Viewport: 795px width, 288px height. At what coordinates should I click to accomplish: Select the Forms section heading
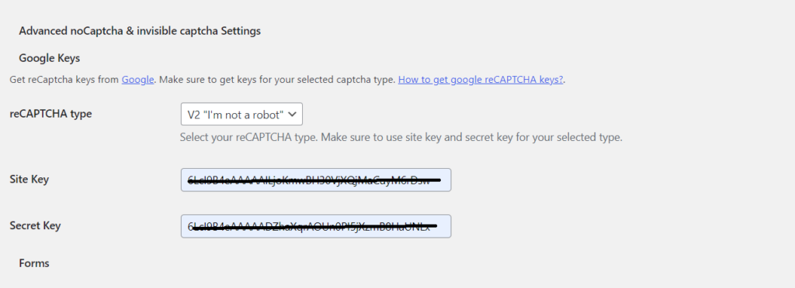tap(34, 263)
